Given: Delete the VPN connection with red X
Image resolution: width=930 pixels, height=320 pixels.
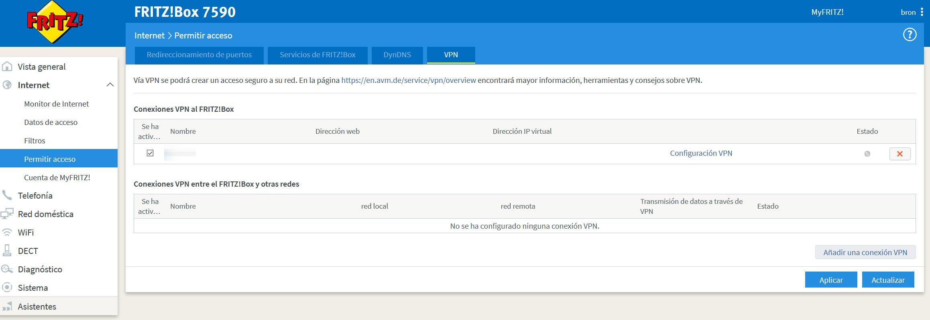Looking at the screenshot, I should coord(899,154).
